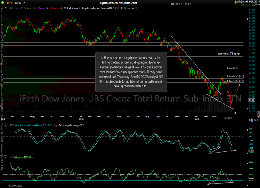Screen dimensions: 260x188
Task: Open the Volume indicator dropdown arrow
Action: click(136, 8)
